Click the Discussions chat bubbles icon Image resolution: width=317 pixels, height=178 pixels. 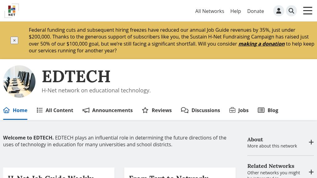coord(185,110)
